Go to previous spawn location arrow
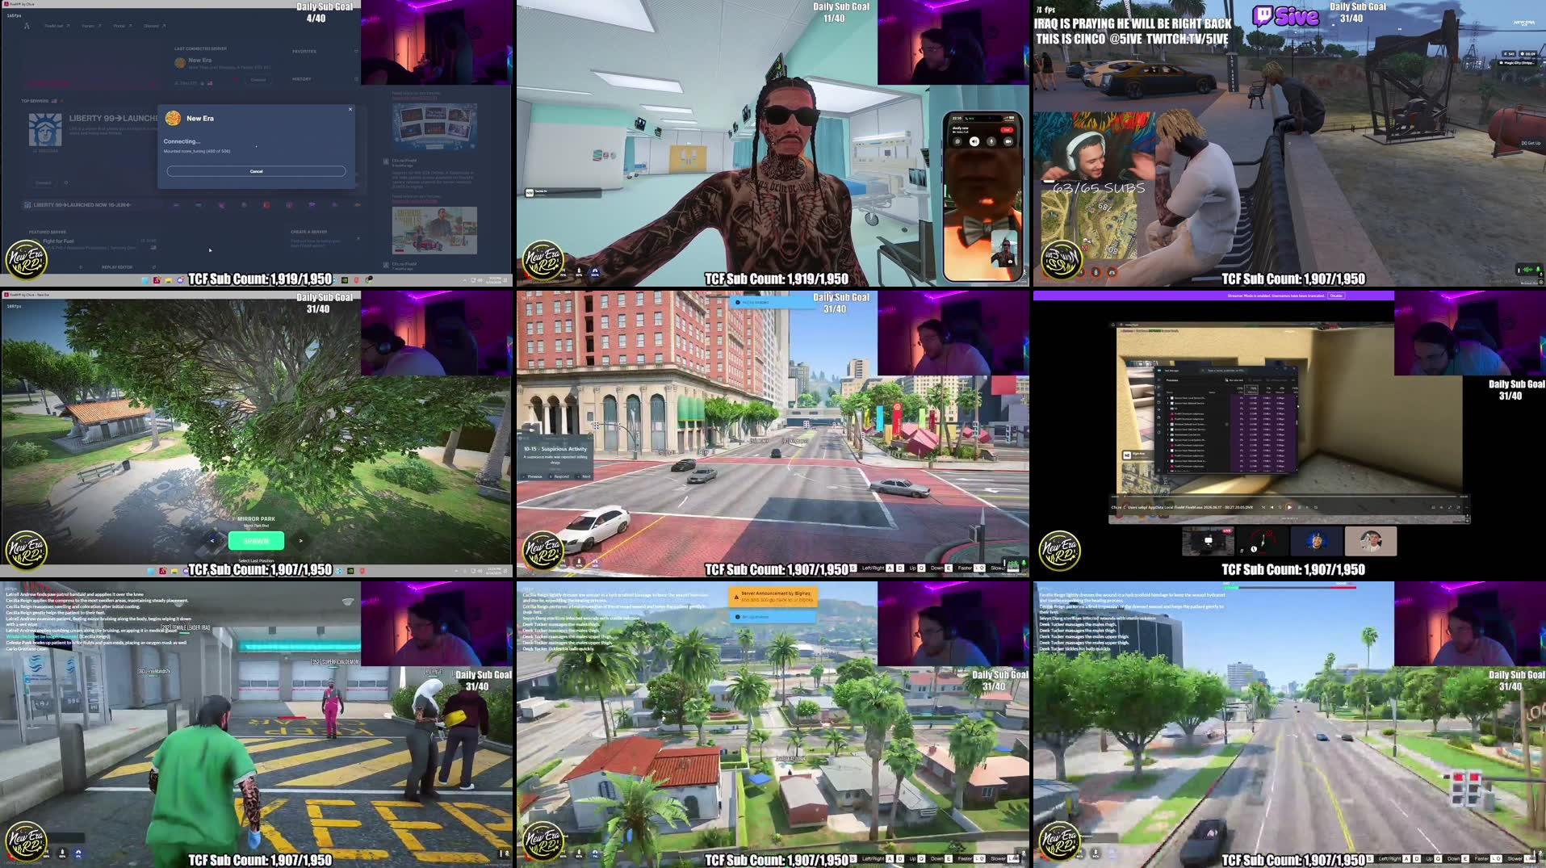The width and height of the screenshot is (1546, 868). pyautogui.click(x=212, y=540)
